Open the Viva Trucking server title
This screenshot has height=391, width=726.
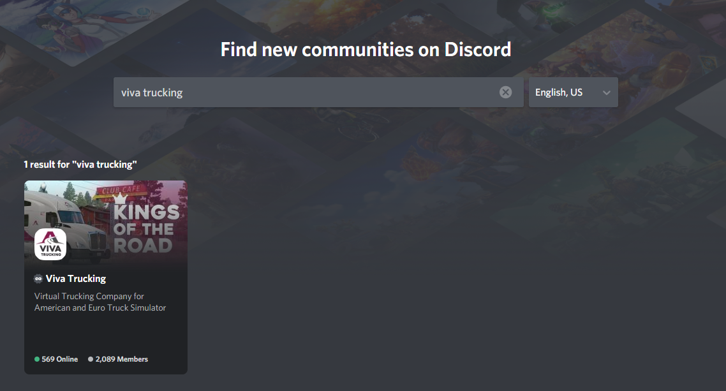(76, 279)
